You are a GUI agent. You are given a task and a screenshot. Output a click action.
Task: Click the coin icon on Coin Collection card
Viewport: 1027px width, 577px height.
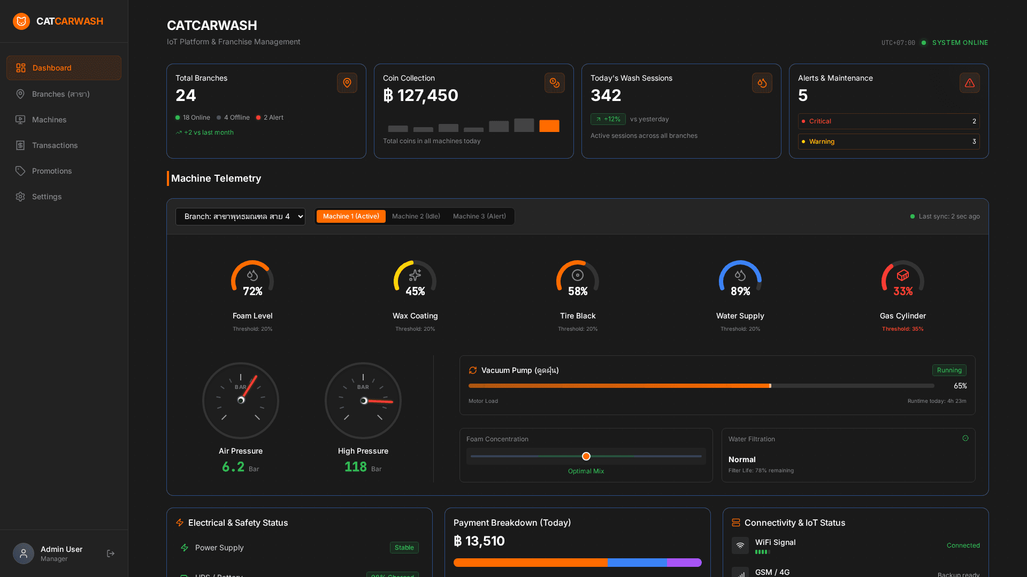click(555, 83)
